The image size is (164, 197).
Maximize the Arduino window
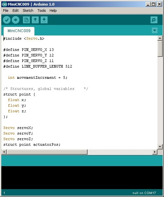pyautogui.click(x=154, y=4)
